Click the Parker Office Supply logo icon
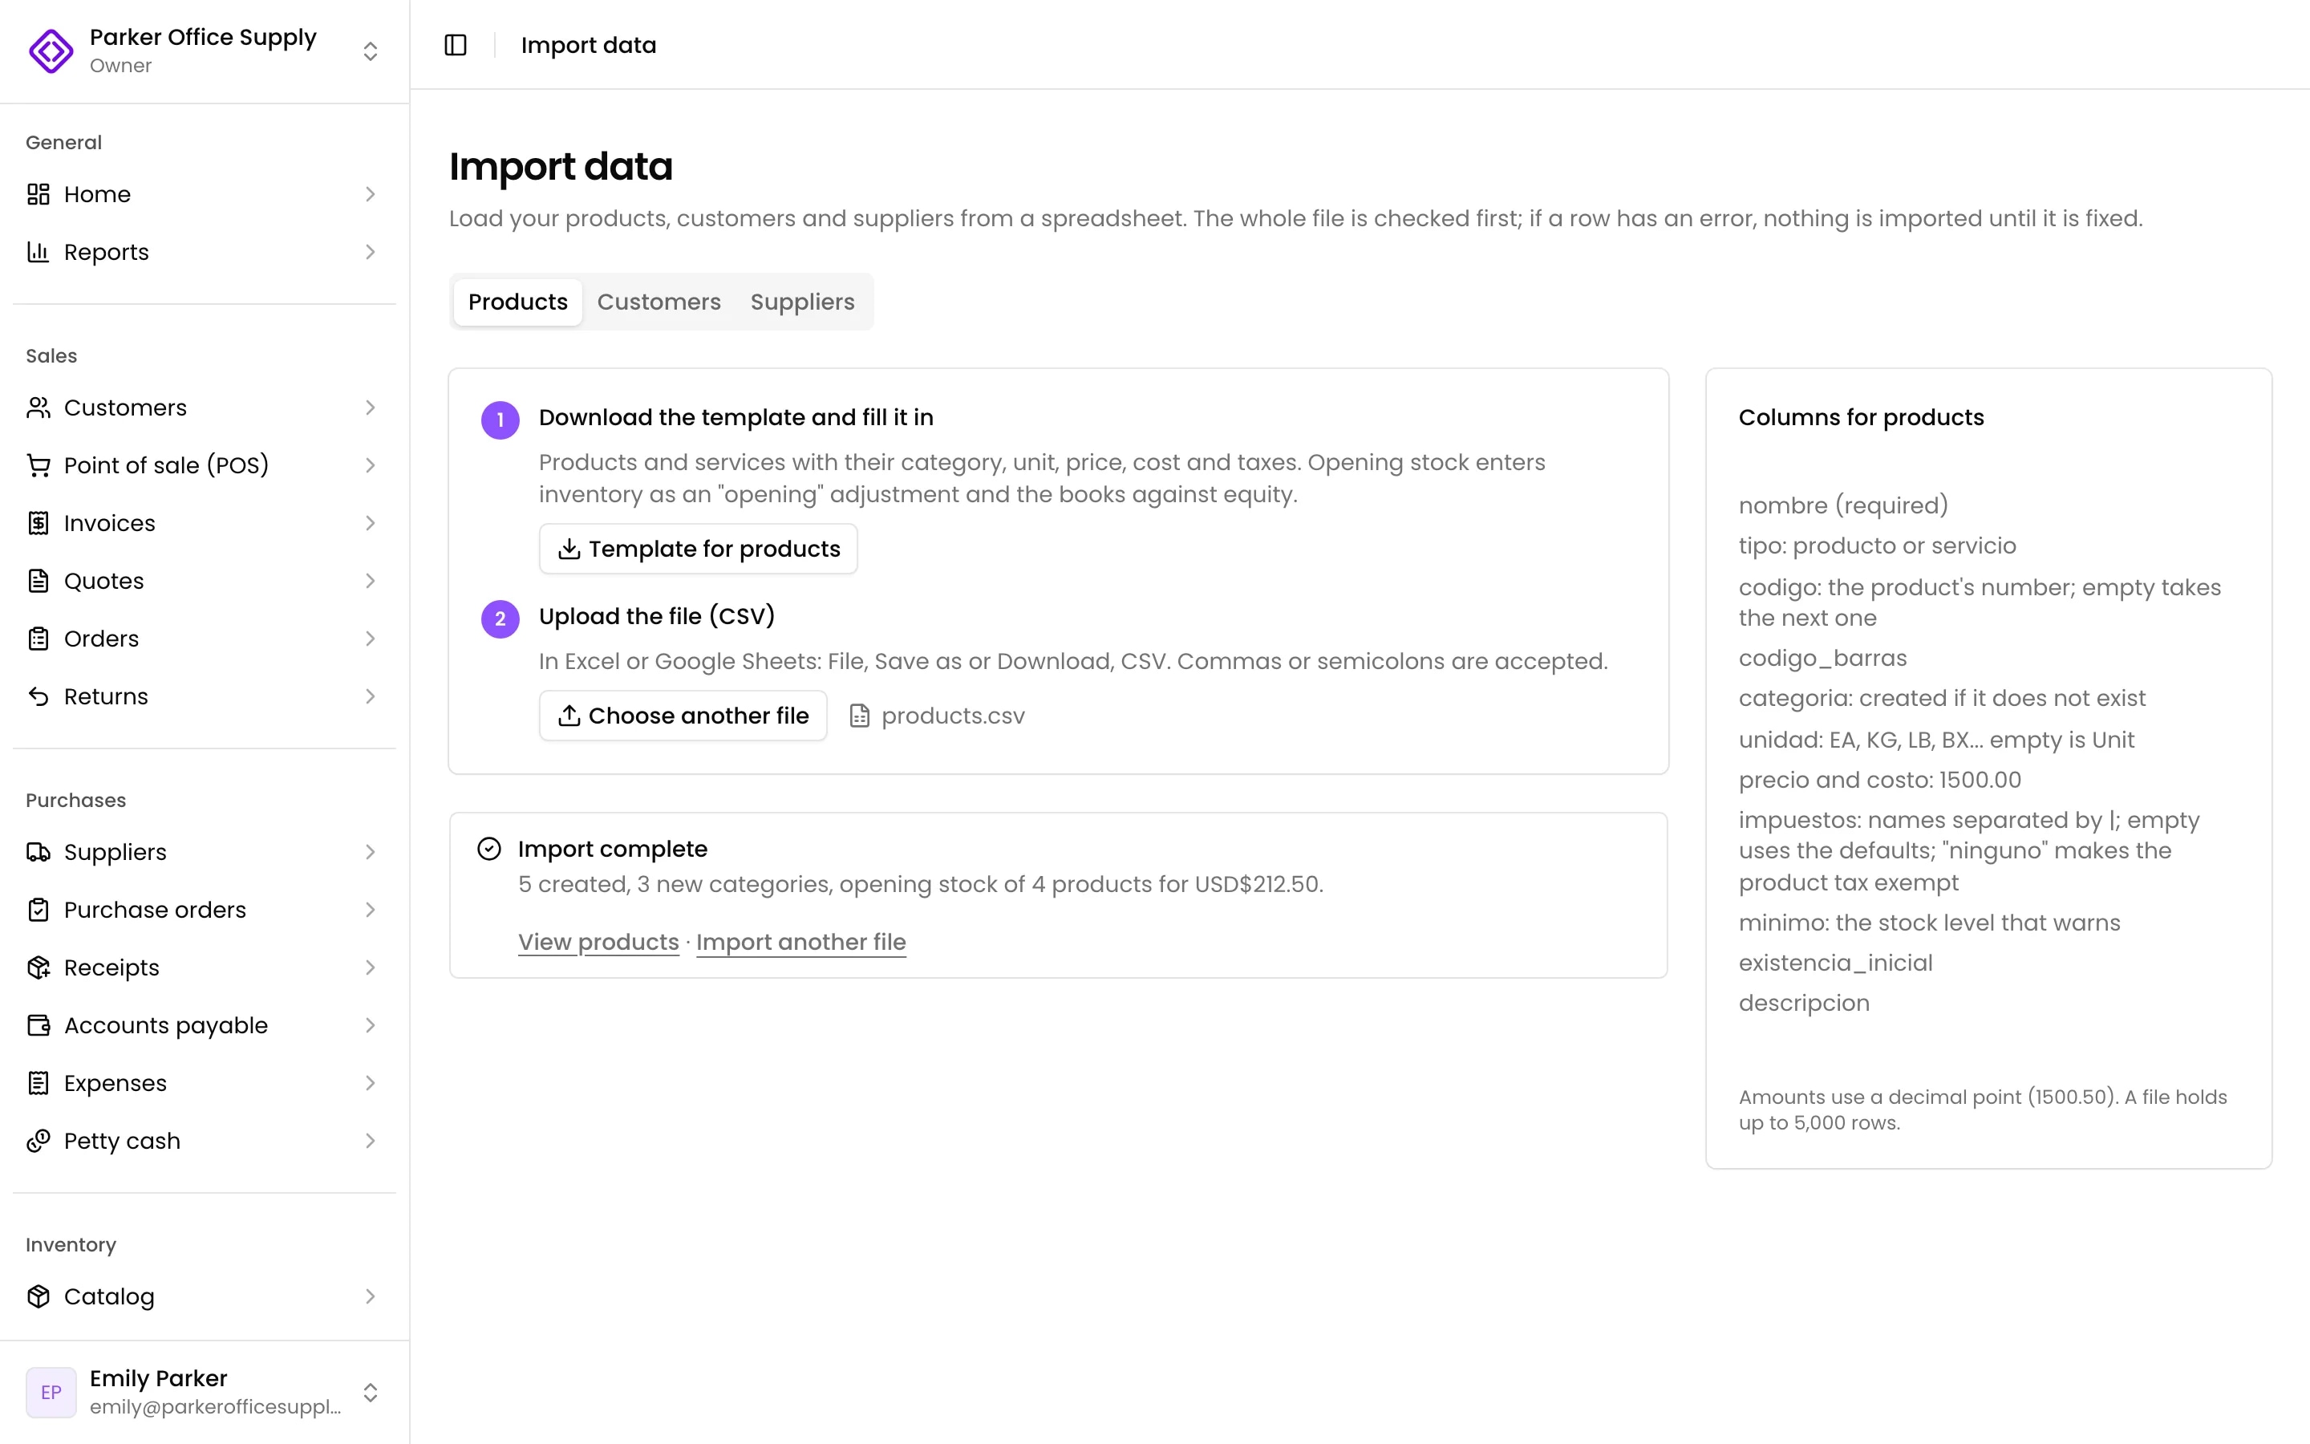 [x=51, y=51]
